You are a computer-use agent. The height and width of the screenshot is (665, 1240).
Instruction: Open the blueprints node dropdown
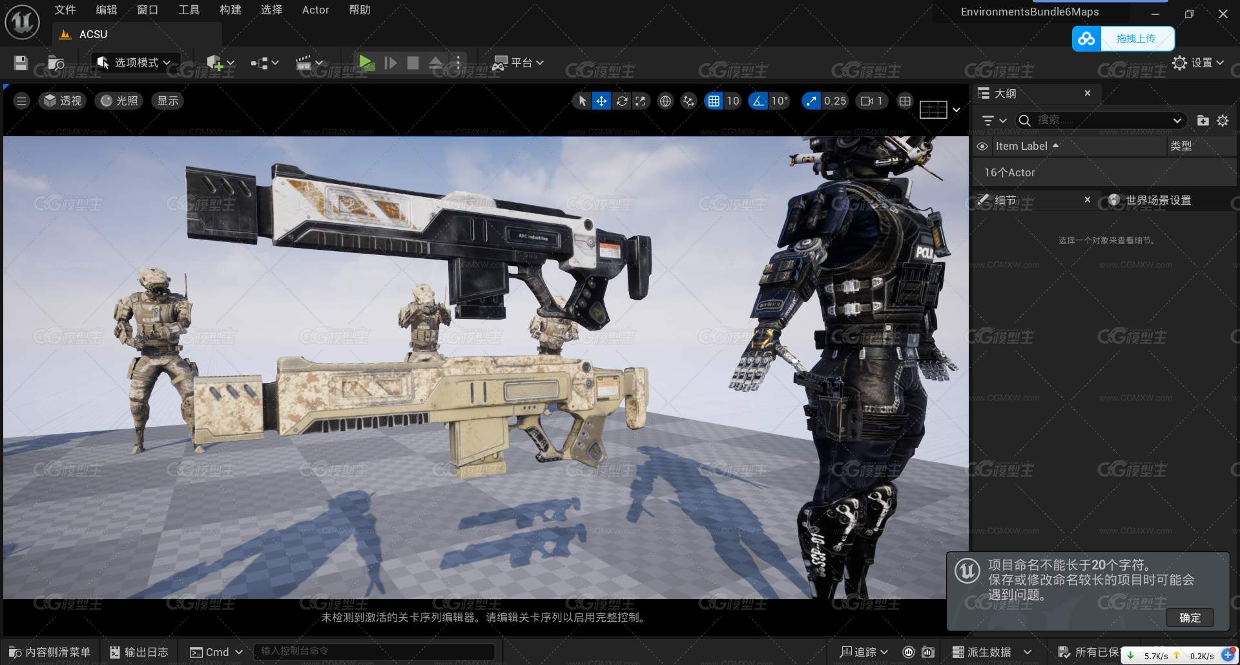pos(264,63)
